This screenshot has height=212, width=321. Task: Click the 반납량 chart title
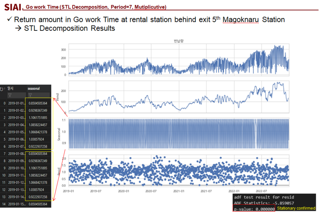[x=178, y=41]
